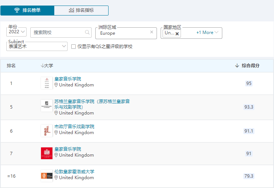Click the Royal Holloway logo
Screen dimensions: 274x188
(x=47, y=176)
